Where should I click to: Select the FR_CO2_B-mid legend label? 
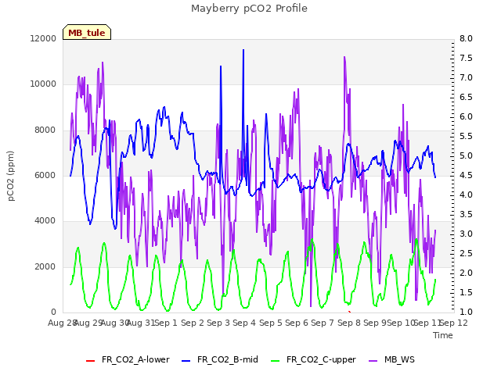228,359
